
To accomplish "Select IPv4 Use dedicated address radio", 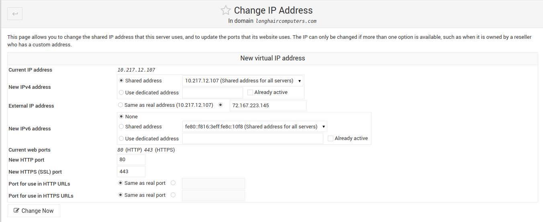I will [x=121, y=92].
